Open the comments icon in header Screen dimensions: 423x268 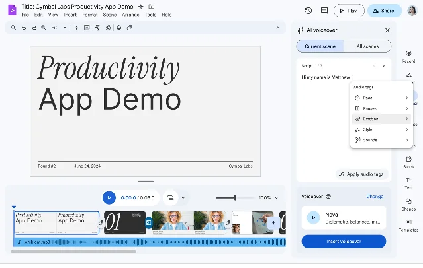(324, 11)
